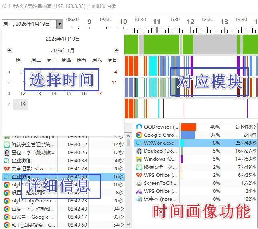Select the 文章记录2.xlsx row text
258x229 pixels.
32,169
